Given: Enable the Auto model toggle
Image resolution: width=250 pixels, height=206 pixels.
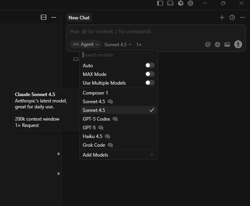Looking at the screenshot, I should point(150,65).
